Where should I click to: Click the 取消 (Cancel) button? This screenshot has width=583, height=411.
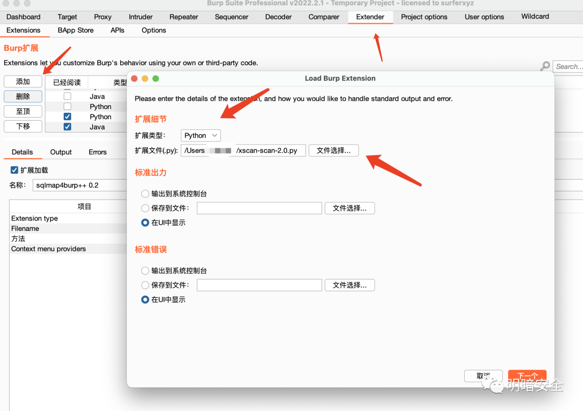click(483, 376)
